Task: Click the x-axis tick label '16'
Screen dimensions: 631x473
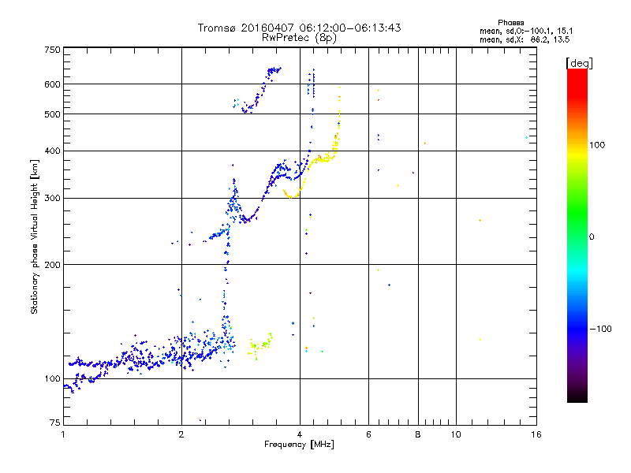Action: point(536,434)
